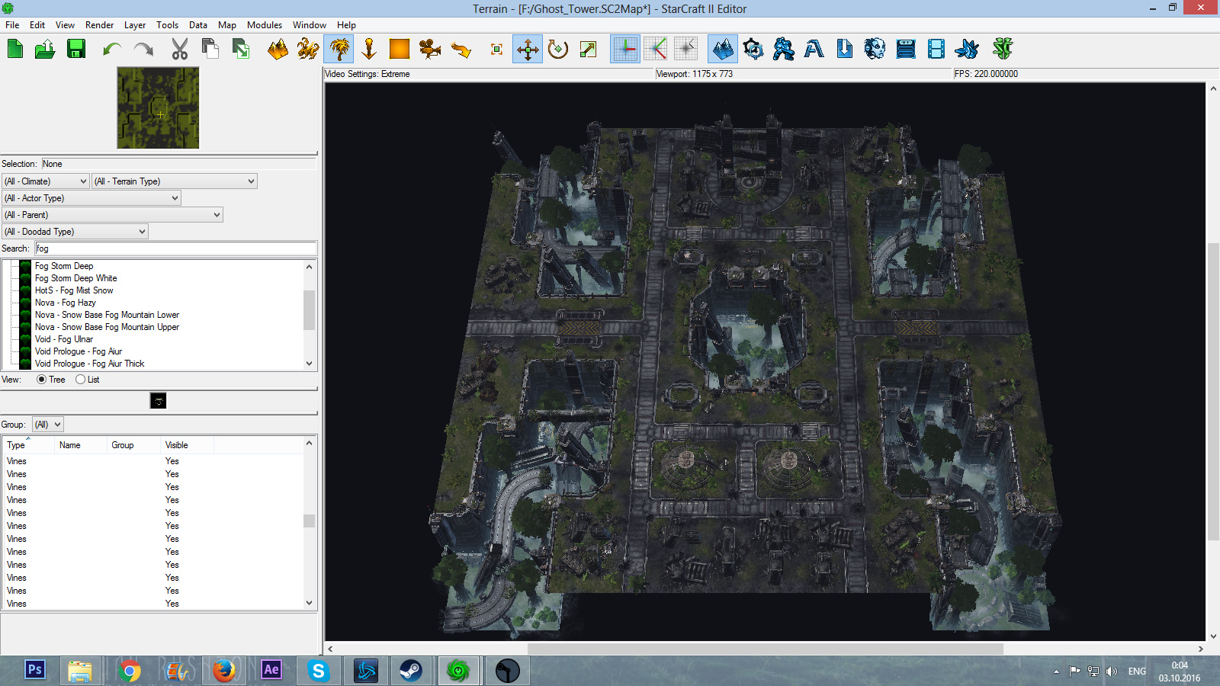Image resolution: width=1220 pixels, height=686 pixels.
Task: Open the Text module letter A icon
Action: 814,50
